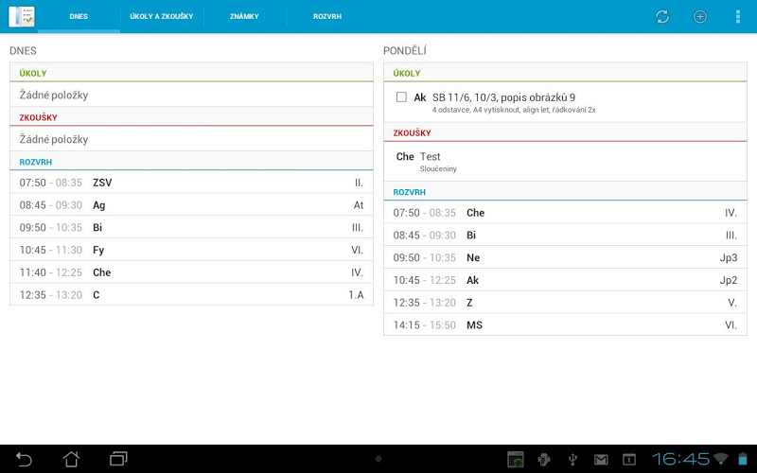Image resolution: width=757 pixels, height=473 pixels.
Task: Tap the ÚKOLY header under PONDĚLÍ
Action: tap(565, 74)
